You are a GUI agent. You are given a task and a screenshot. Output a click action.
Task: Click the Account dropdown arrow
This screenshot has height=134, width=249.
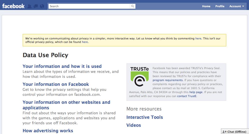pos(243,6)
